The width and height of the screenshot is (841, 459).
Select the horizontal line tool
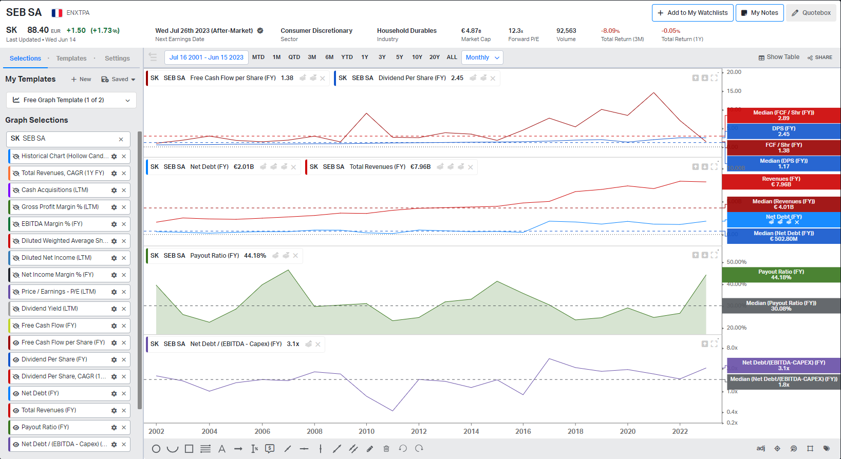point(304,449)
